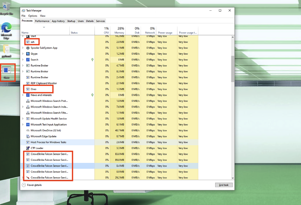Expand the Skype process group
The height and width of the screenshot is (205, 301).
pyautogui.click(x=23, y=54)
